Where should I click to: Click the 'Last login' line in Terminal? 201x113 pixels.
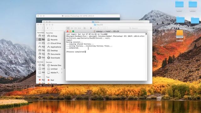[x=87, y=34]
